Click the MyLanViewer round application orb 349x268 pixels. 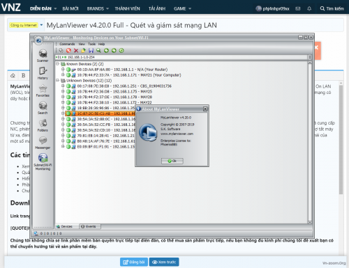(38, 40)
